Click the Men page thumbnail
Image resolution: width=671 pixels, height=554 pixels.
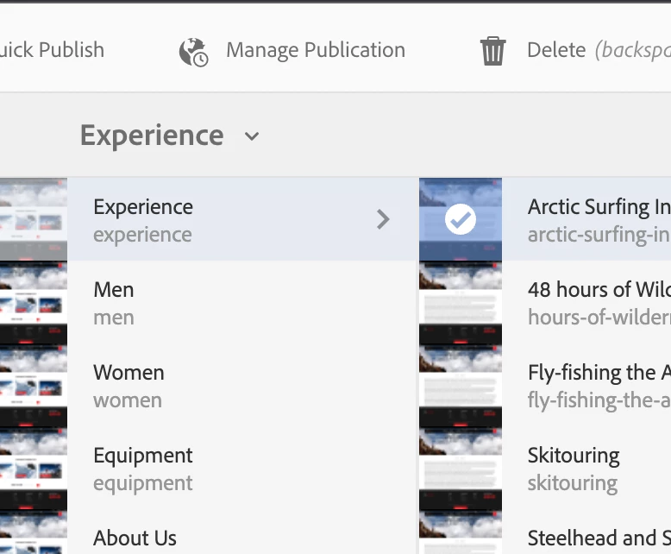[33, 303]
